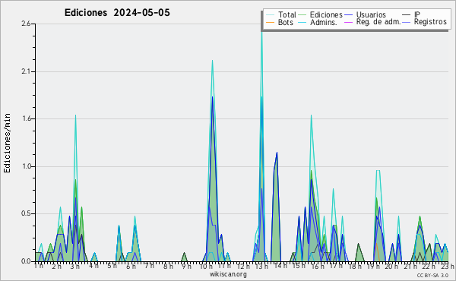Click the Reg. de adm. legend label

coord(378,22)
